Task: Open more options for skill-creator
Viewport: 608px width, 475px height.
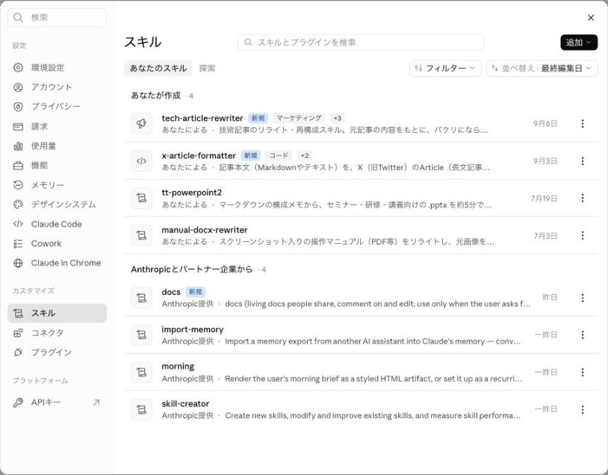Action: [x=582, y=410]
